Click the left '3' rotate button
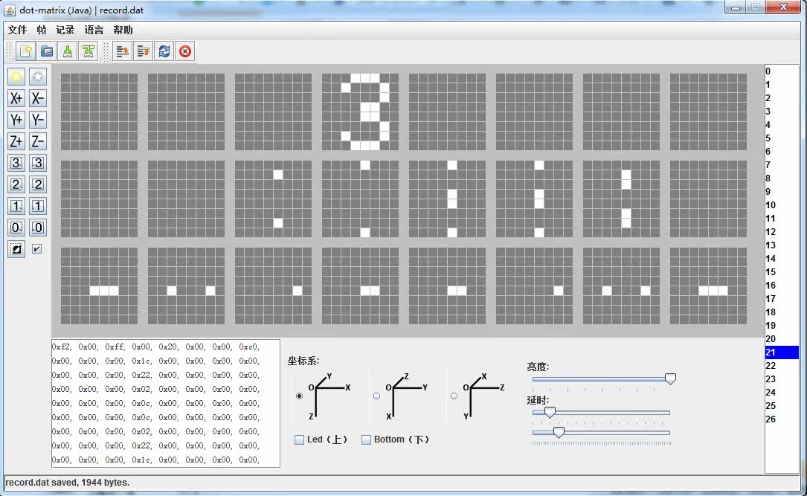This screenshot has height=496, width=807. (16, 163)
